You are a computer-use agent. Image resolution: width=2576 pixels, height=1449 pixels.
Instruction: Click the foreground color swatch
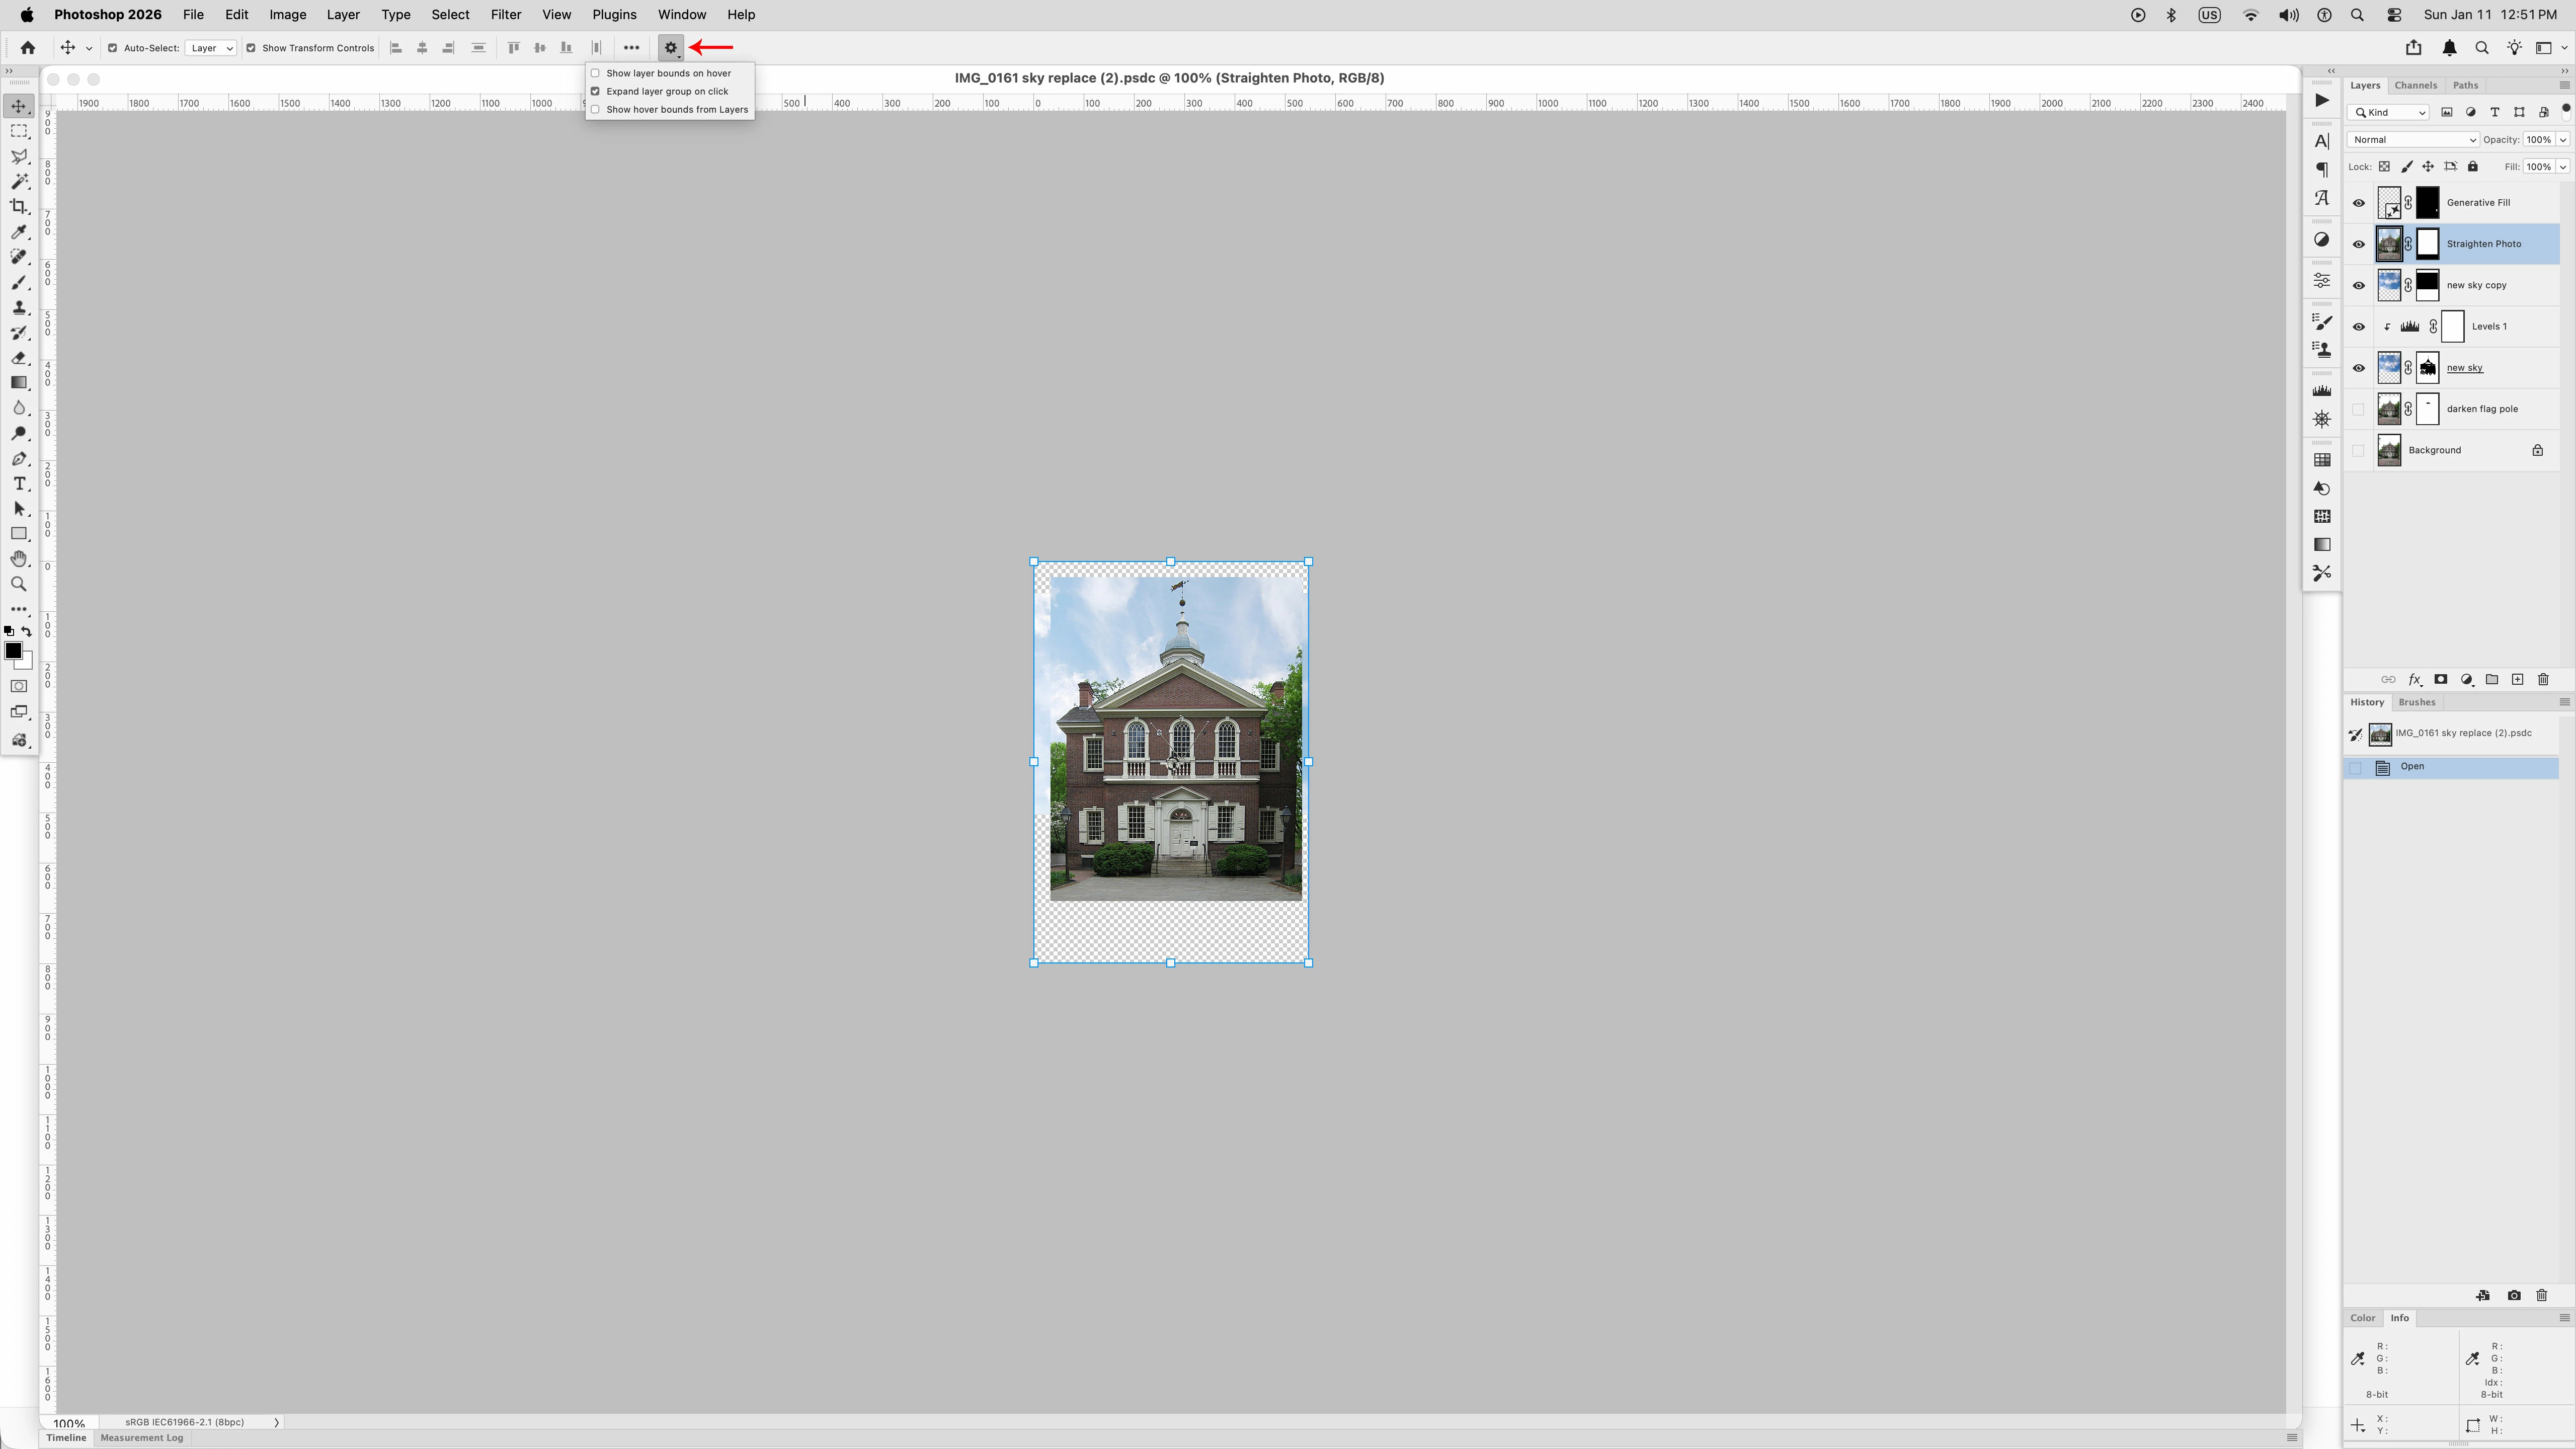point(13,651)
